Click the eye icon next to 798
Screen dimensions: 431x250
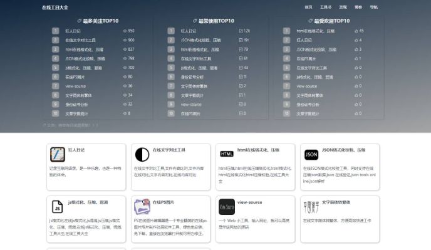(125, 58)
